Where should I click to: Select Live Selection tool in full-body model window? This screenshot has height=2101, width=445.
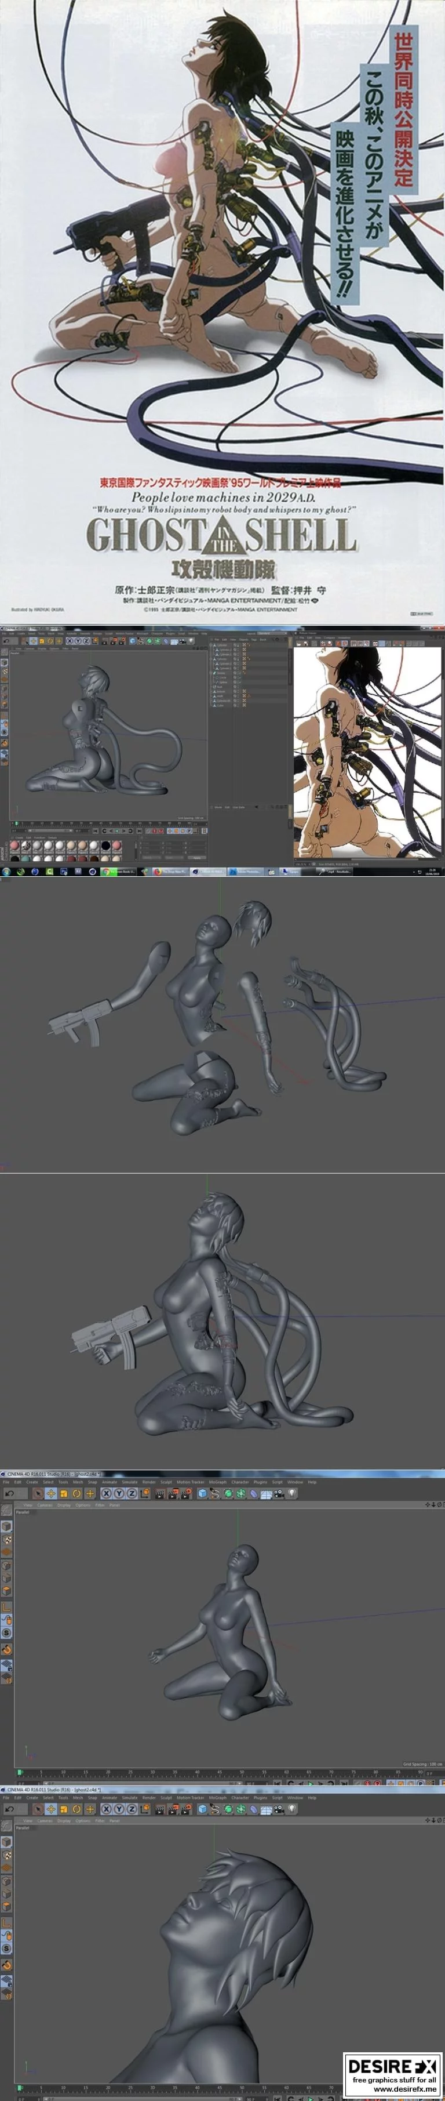(38, 1493)
